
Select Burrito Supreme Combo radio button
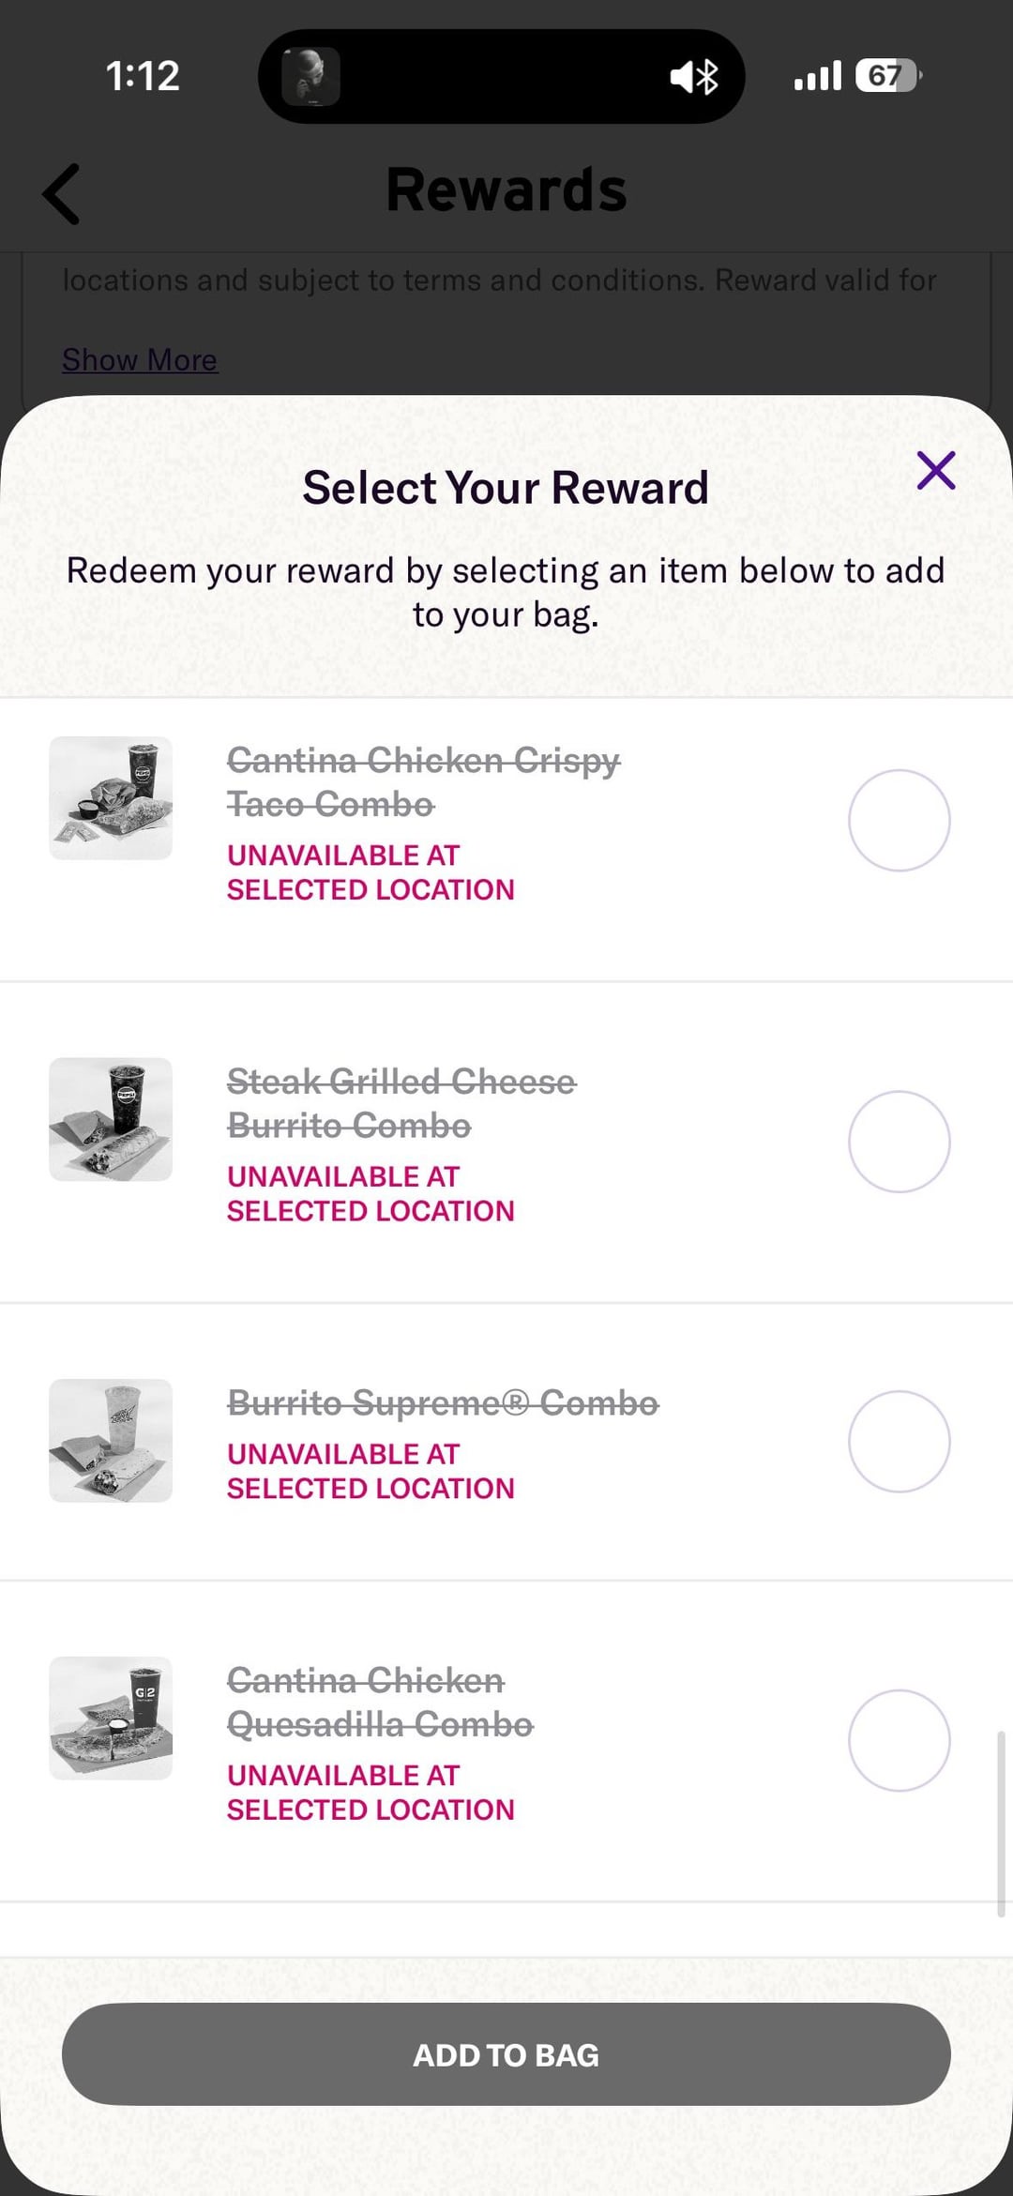pyautogui.click(x=899, y=1441)
